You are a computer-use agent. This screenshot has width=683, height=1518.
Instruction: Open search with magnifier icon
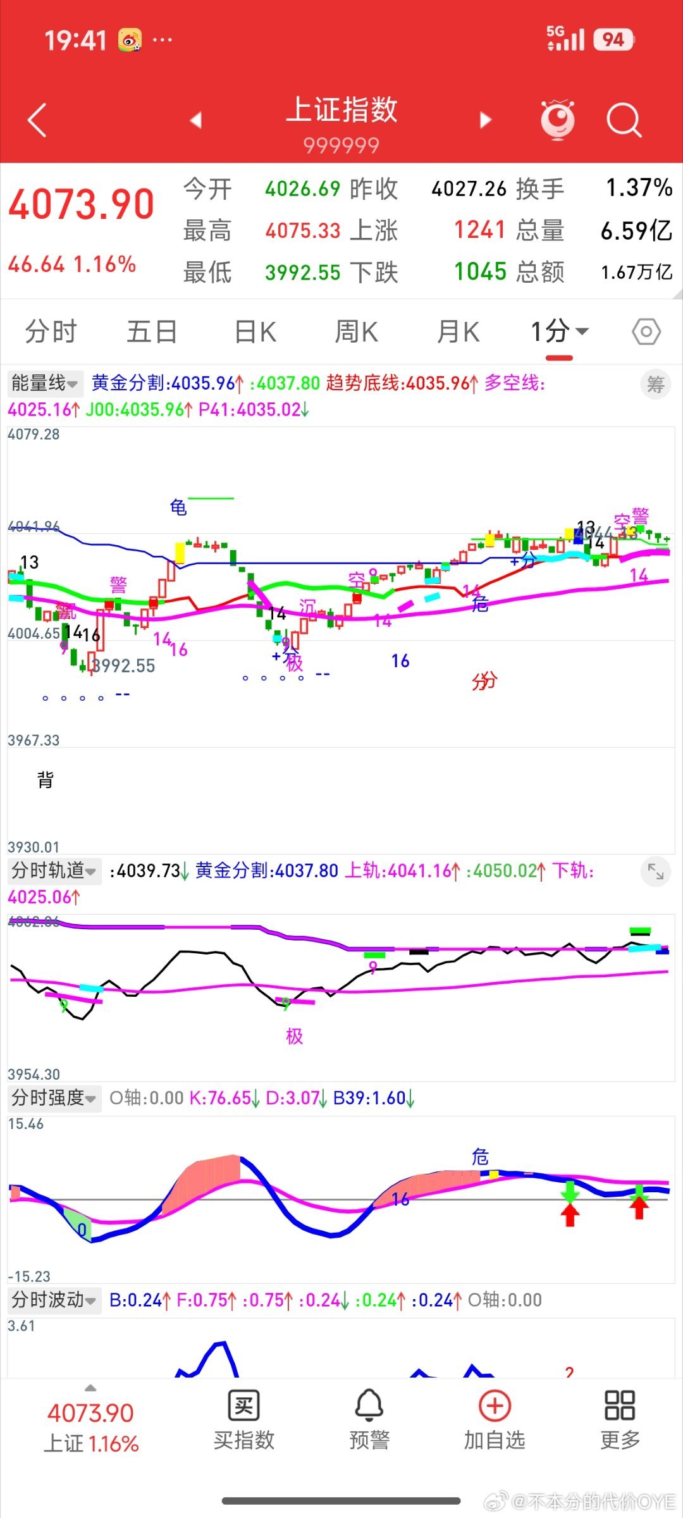(624, 120)
